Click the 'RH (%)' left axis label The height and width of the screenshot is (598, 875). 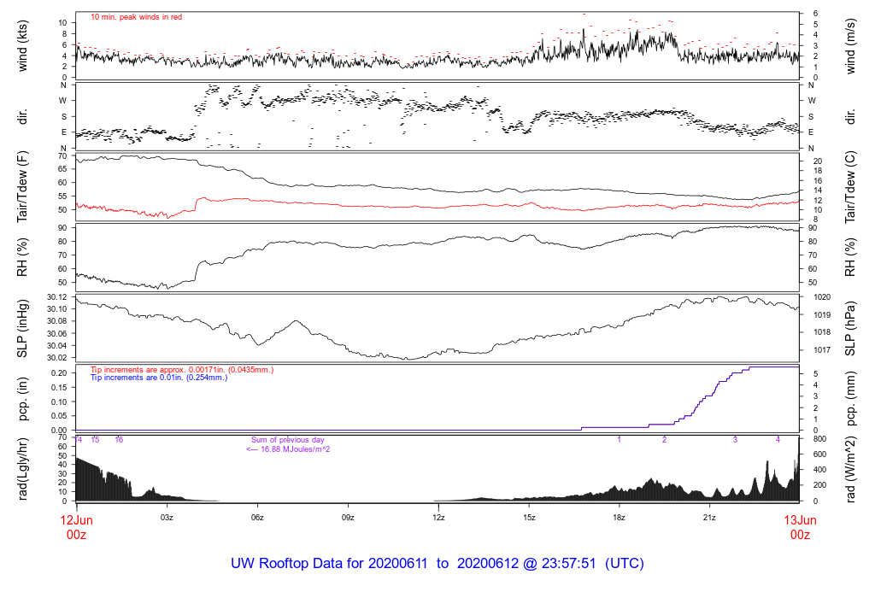click(x=22, y=257)
